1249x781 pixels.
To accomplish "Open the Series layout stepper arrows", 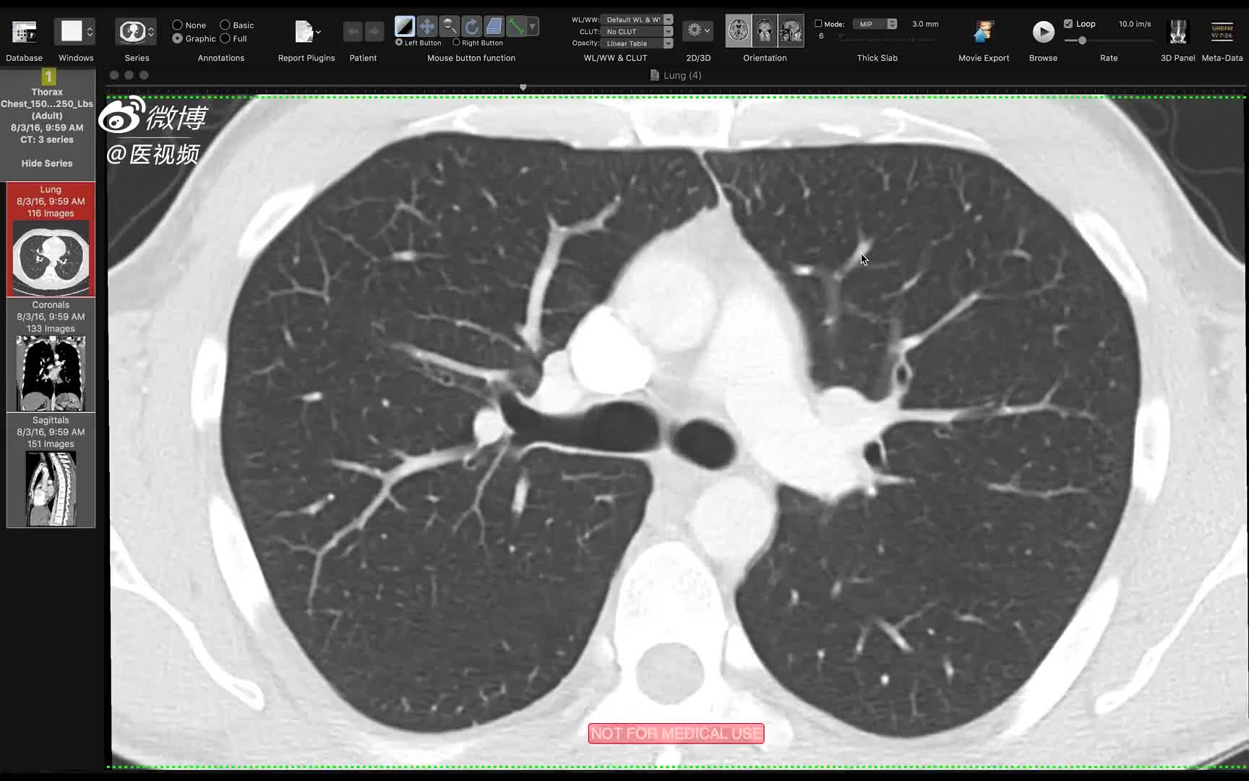I will [x=150, y=32].
